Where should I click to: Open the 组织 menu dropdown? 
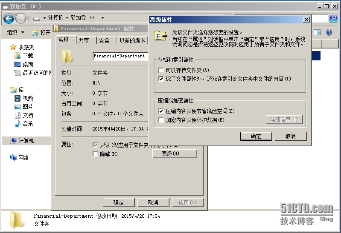pos(16,32)
